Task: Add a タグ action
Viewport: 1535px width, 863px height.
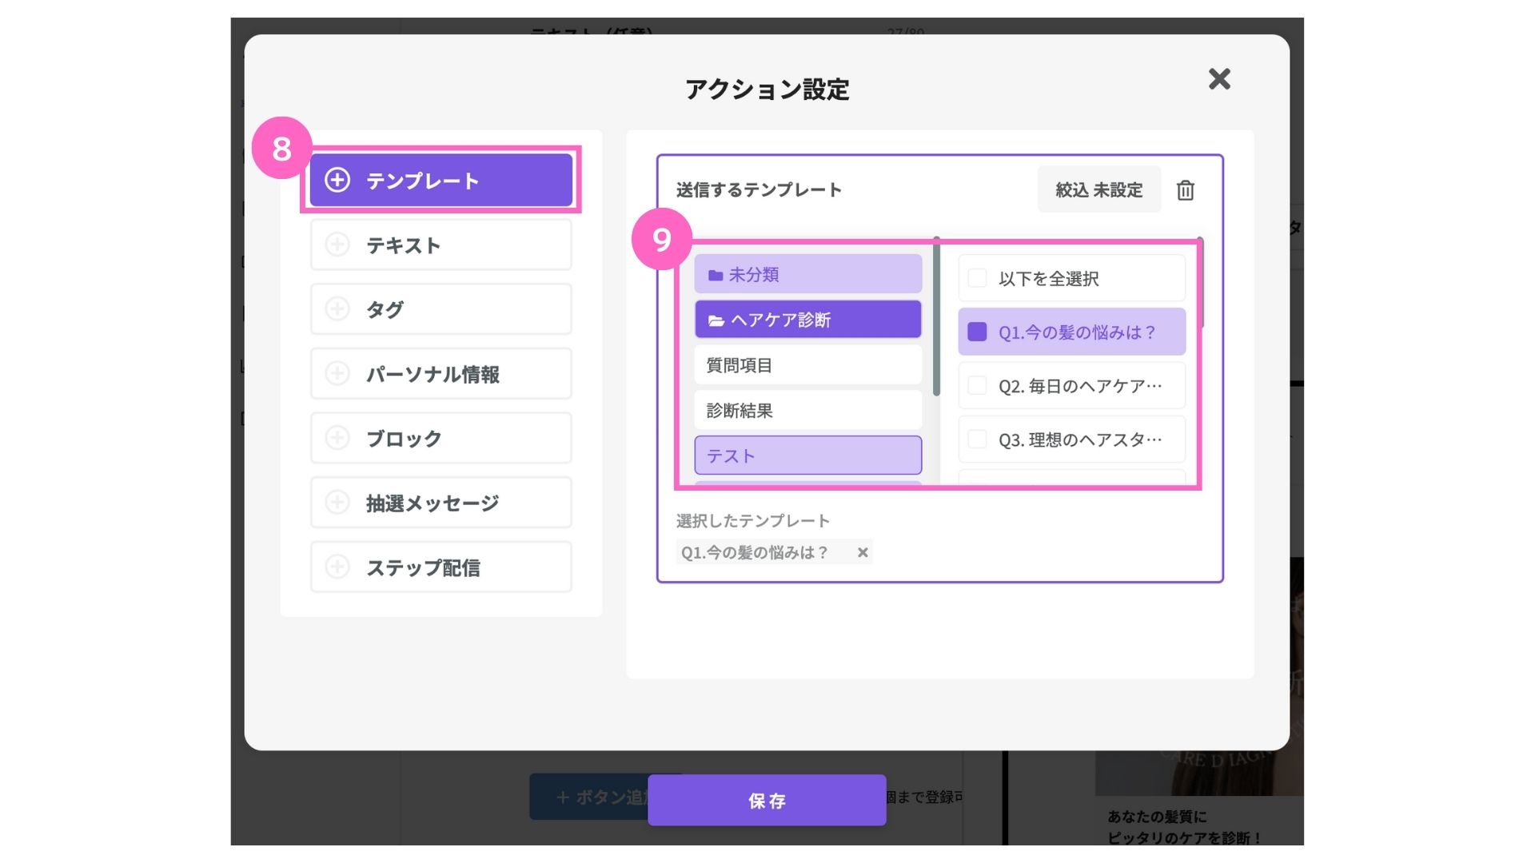Action: coord(441,309)
